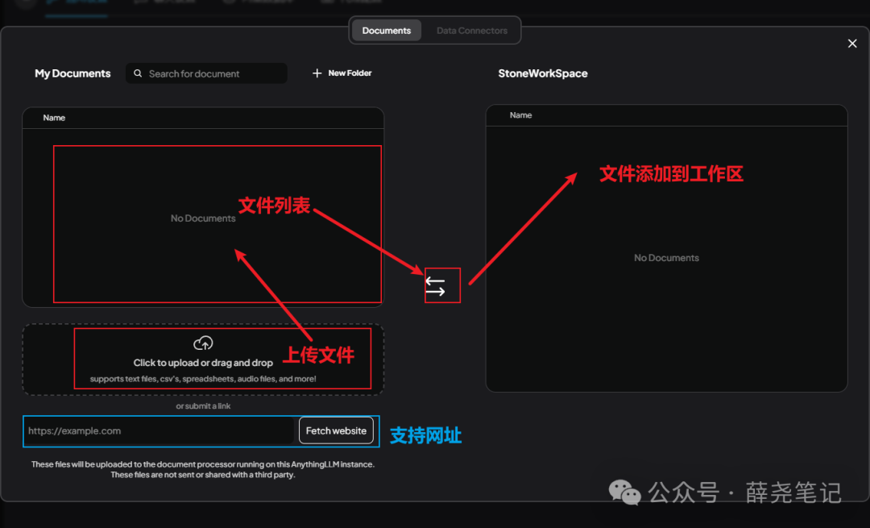Screen dimensions: 870x528
Task: Click the 'These files will be uploaded' notice
Action: (x=203, y=469)
